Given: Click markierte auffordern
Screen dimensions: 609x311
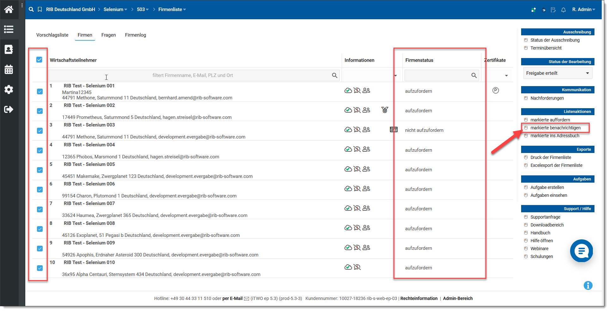Looking at the screenshot, I should pos(550,120).
